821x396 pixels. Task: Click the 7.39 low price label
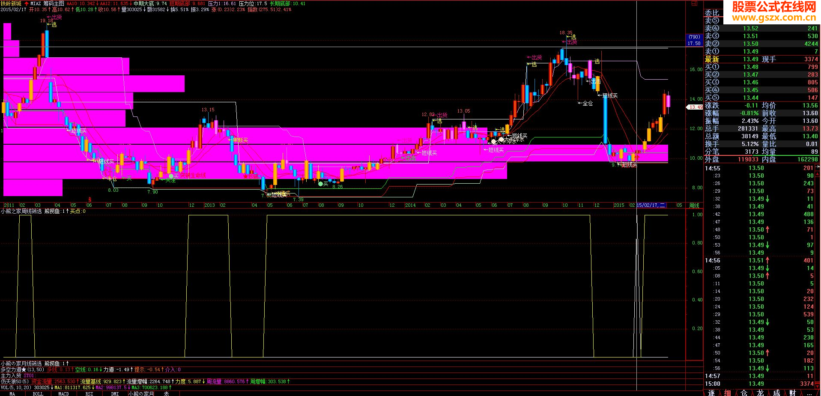(298, 199)
